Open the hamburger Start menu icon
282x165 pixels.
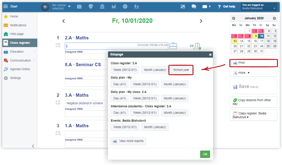[x=6, y=6]
